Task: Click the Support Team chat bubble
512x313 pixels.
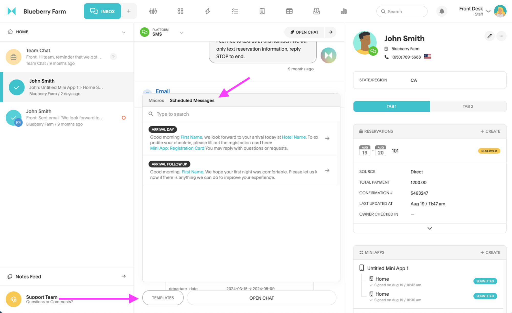Action: pos(13,299)
